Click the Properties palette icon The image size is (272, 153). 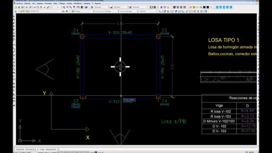tap(78, 7)
